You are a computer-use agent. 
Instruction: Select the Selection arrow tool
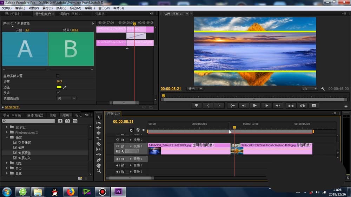tap(99, 117)
